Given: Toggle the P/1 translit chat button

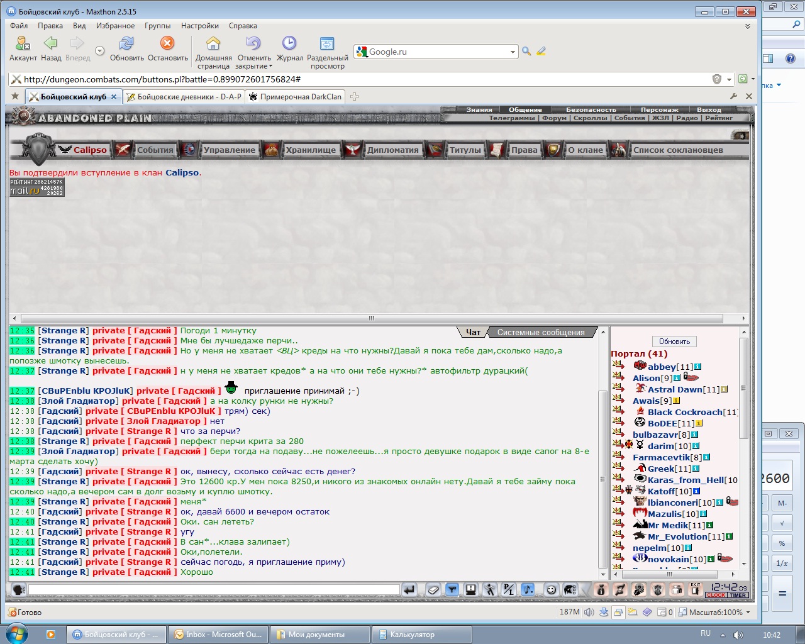Looking at the screenshot, I should (508, 589).
